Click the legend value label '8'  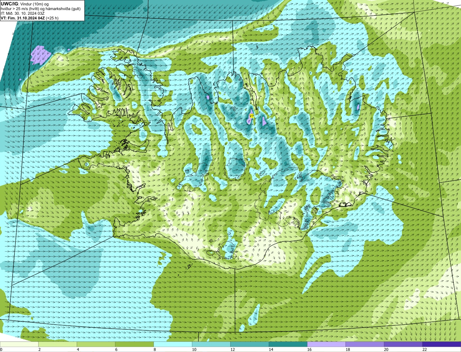(x=155, y=349)
